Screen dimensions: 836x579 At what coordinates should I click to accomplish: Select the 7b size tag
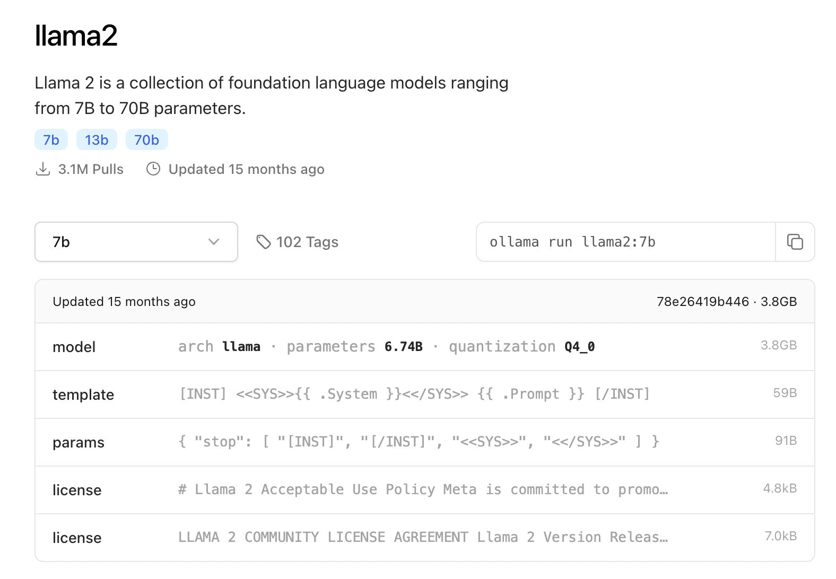pyautogui.click(x=51, y=140)
